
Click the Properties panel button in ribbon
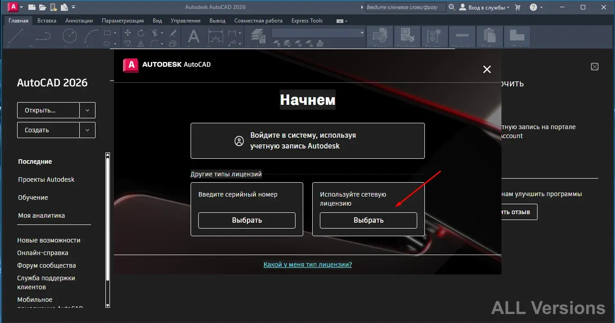(x=407, y=36)
